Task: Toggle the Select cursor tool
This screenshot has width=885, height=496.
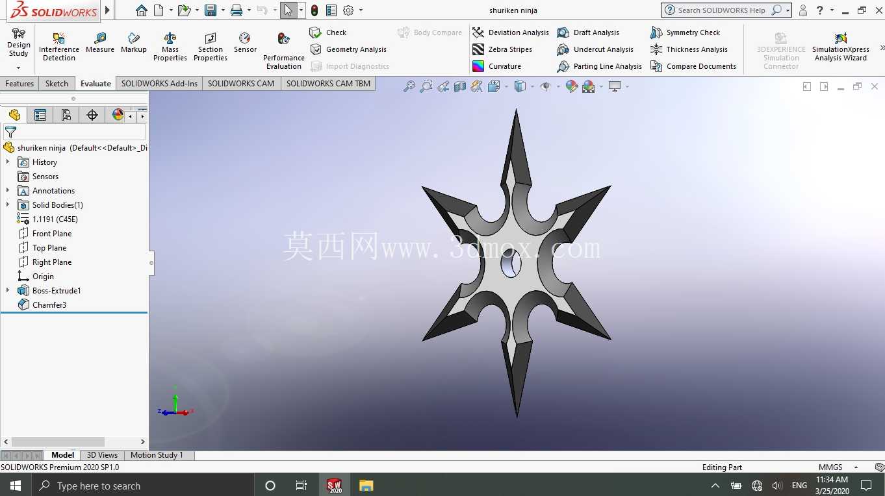Action: pos(289,10)
